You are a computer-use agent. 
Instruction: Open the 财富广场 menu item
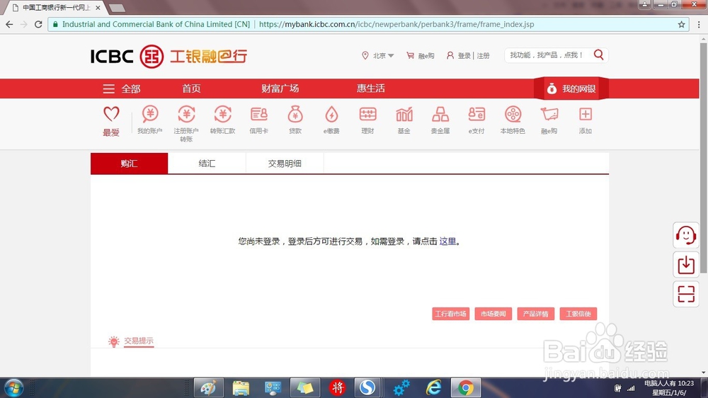(280, 89)
